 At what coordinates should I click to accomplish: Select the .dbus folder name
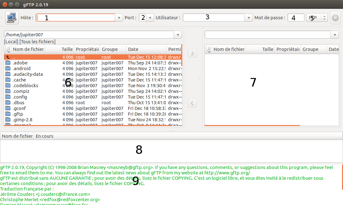[x=18, y=103]
